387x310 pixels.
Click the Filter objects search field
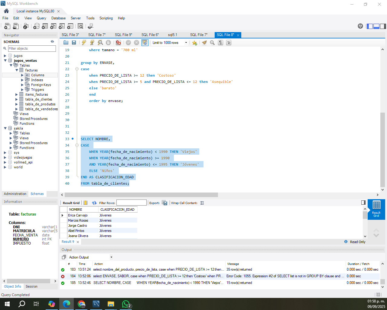32,48
